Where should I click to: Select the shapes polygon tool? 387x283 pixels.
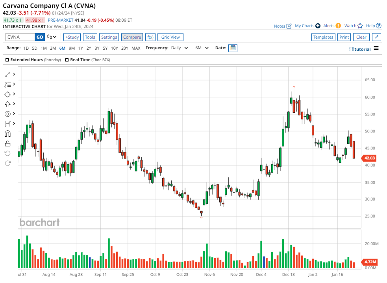(7, 95)
